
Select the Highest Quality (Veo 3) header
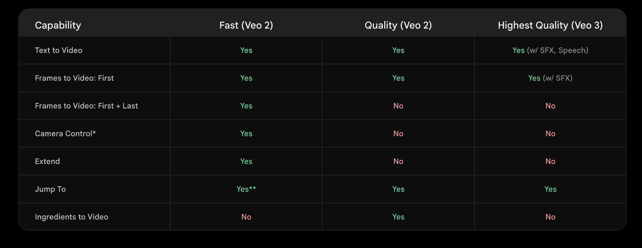coord(550,25)
